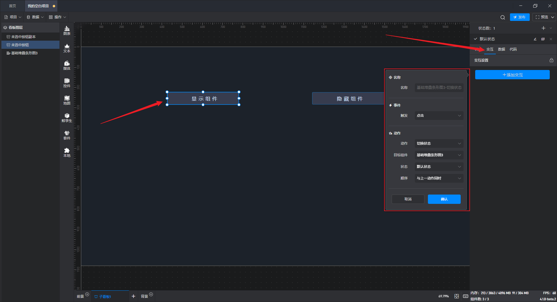The height and width of the screenshot is (302, 557).
Task: Click the 交互设置 heading
Action: tap(481, 60)
